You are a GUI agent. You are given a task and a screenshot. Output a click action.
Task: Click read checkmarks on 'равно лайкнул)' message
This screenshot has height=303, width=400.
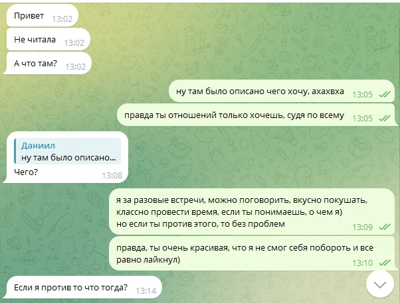coord(385,263)
